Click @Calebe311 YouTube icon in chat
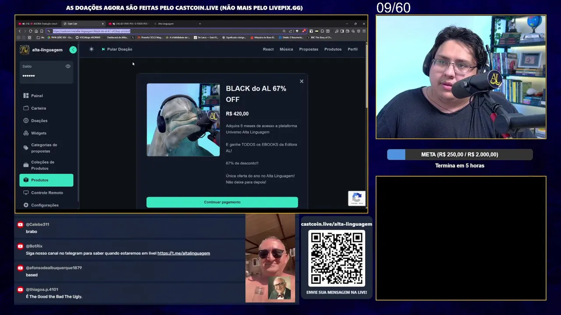Image resolution: width=561 pixels, height=315 pixels. pos(20,224)
